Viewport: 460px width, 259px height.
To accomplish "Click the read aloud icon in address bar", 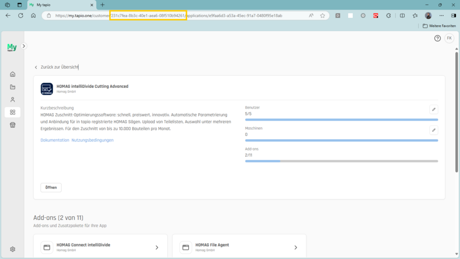I will tap(311, 16).
